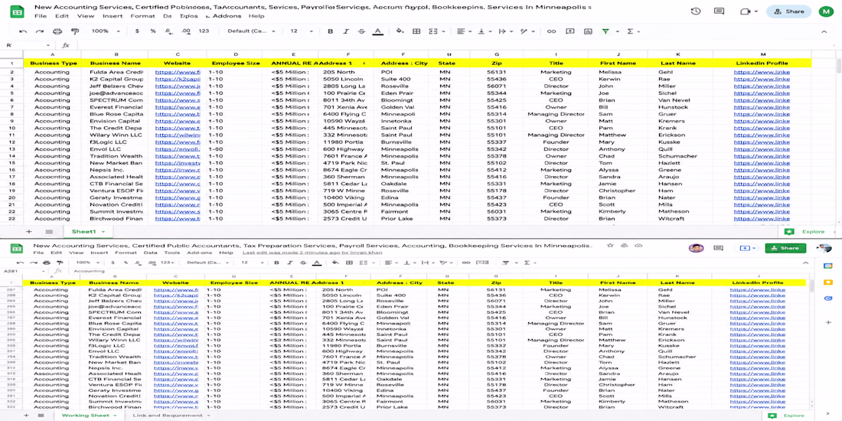The image size is (842, 421).
Task: Open Working Sheet tab dropdown arrow
Action: click(x=115, y=415)
